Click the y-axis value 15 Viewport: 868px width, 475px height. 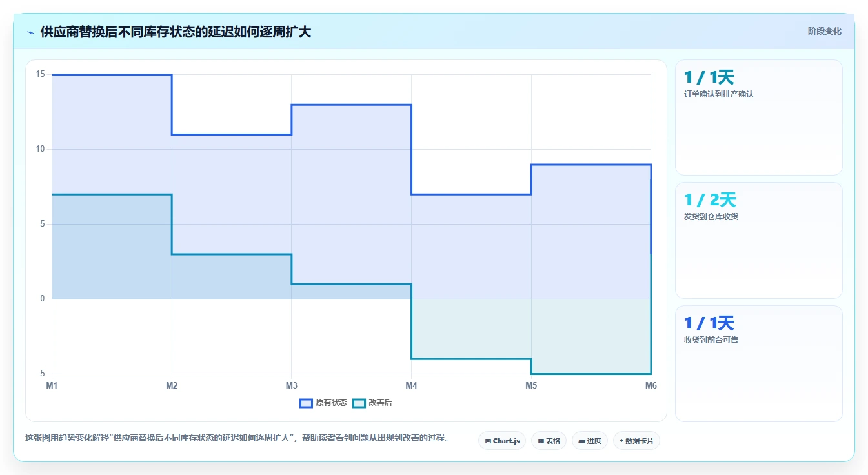click(40, 74)
